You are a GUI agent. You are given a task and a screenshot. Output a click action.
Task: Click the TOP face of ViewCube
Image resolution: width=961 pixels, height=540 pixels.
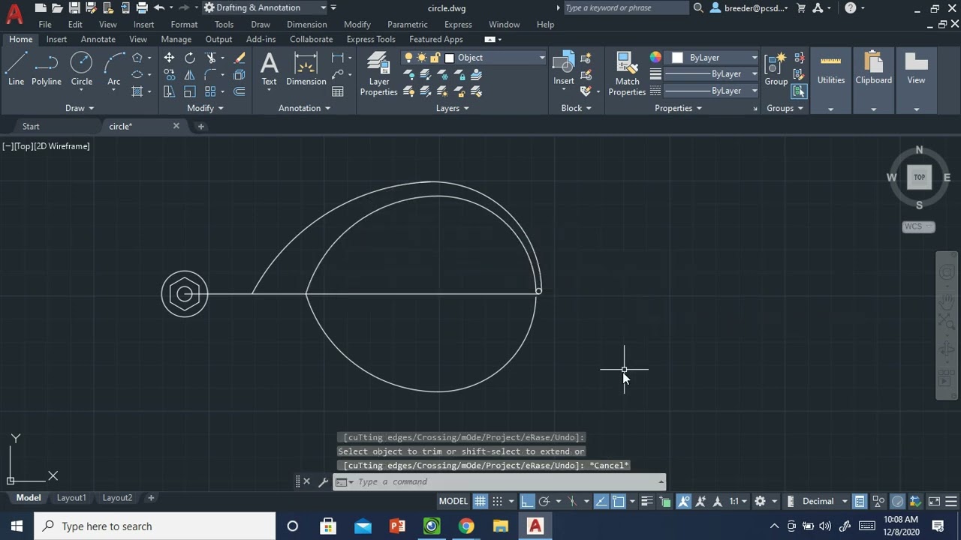click(919, 177)
